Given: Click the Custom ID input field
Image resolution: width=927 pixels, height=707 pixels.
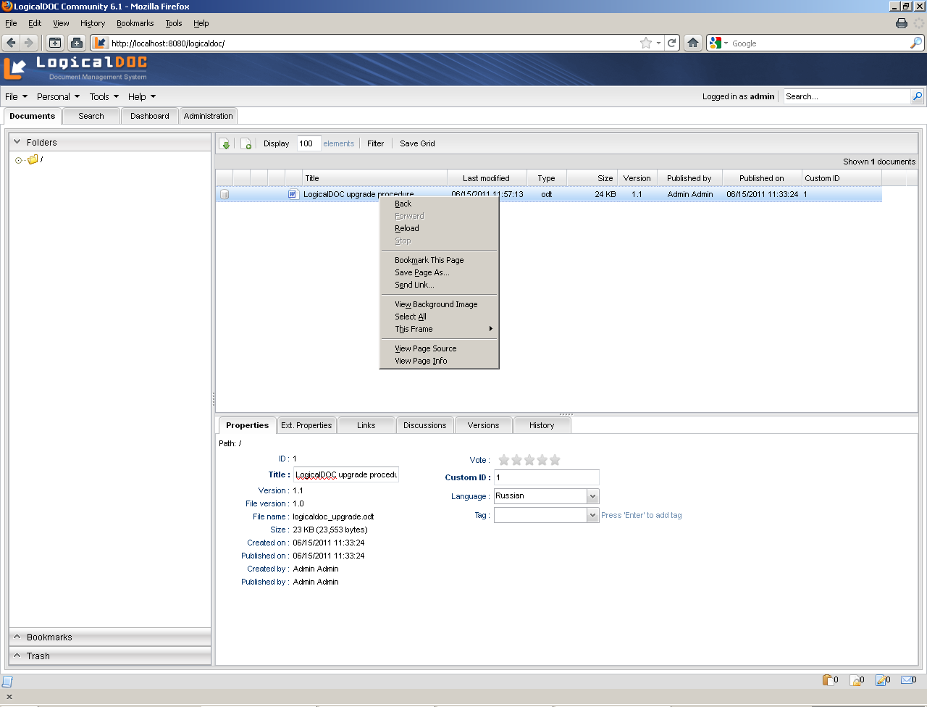Looking at the screenshot, I should coord(547,477).
